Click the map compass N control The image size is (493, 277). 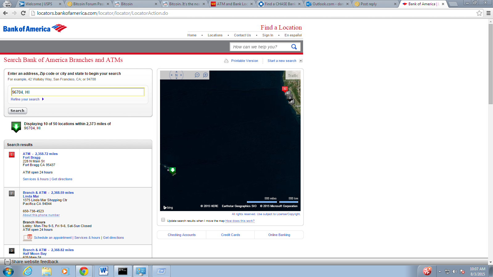coord(176,75)
